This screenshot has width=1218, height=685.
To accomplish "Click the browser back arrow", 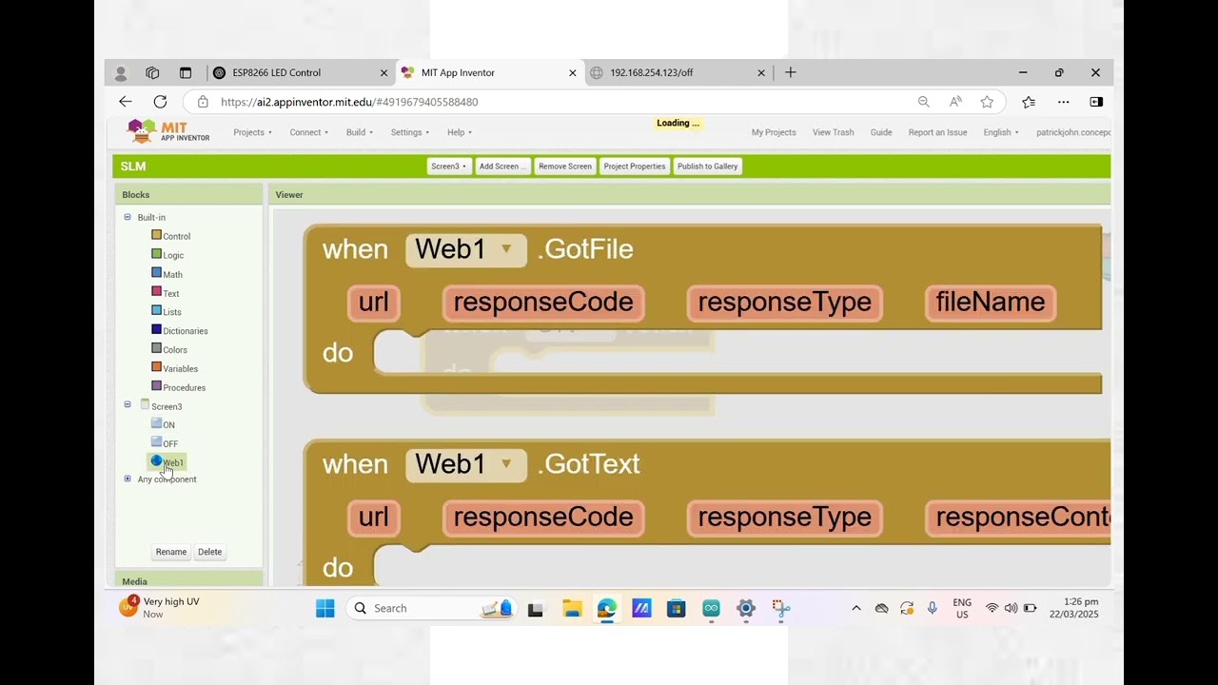I will pyautogui.click(x=125, y=102).
